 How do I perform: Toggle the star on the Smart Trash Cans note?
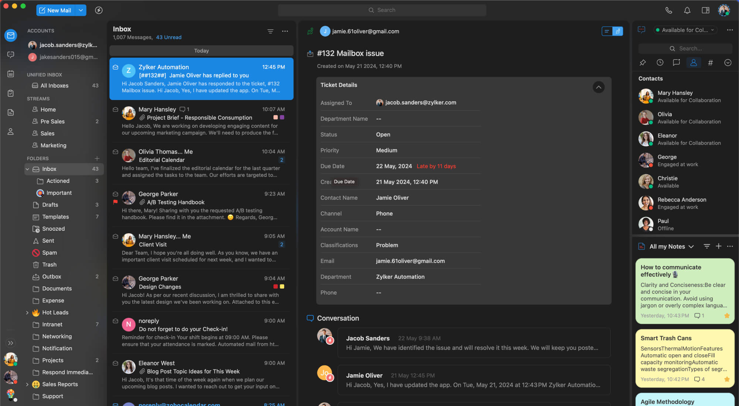pyautogui.click(x=727, y=379)
